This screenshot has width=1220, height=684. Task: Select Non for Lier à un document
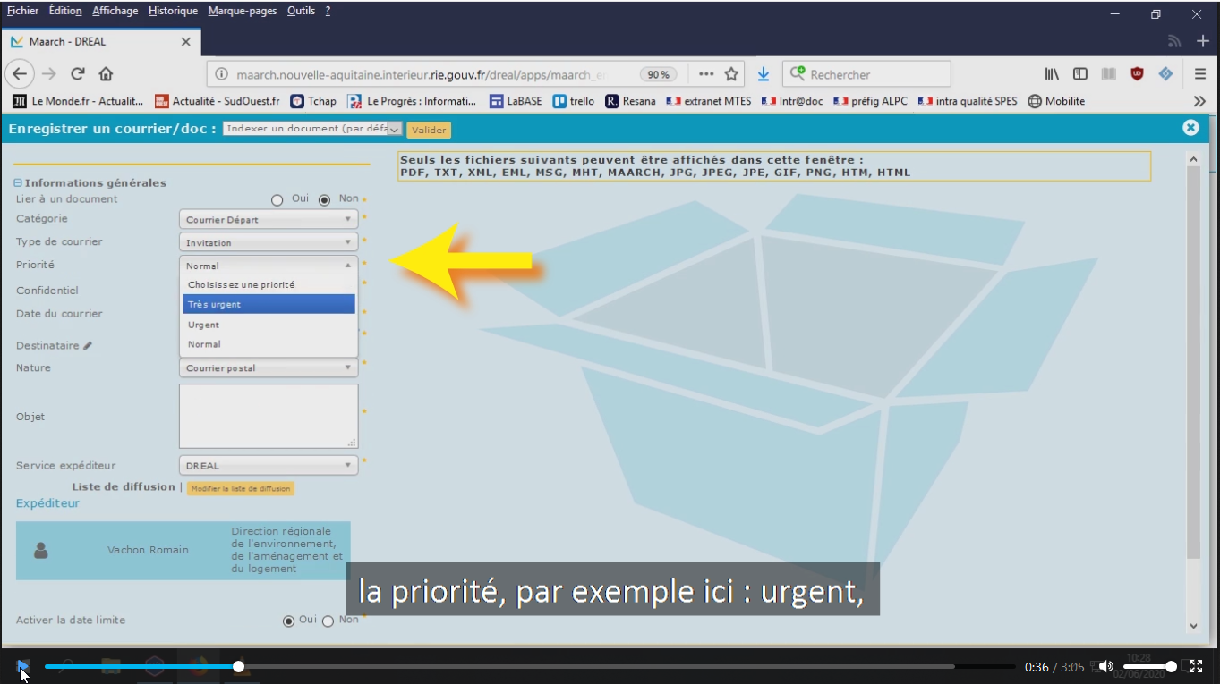pos(325,200)
